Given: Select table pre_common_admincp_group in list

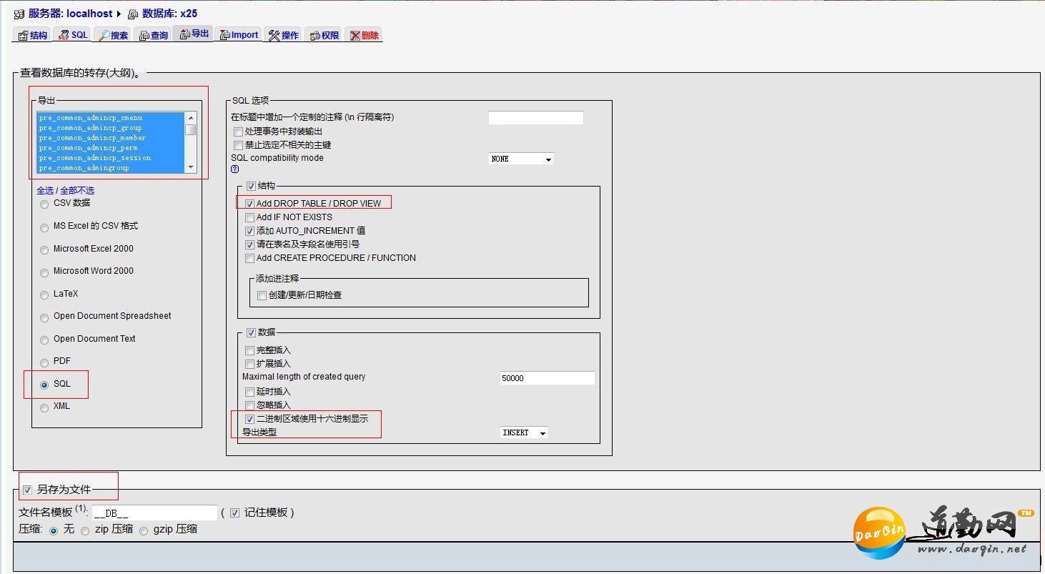Looking at the screenshot, I should (x=111, y=127).
